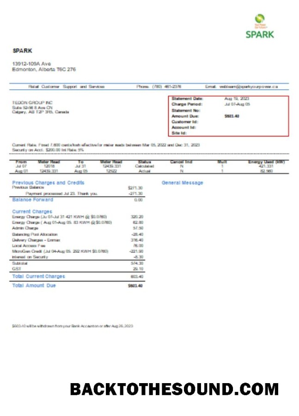The height and width of the screenshot is (416, 299).
Task: Click the Amount Due value in red box
Action: click(232, 116)
